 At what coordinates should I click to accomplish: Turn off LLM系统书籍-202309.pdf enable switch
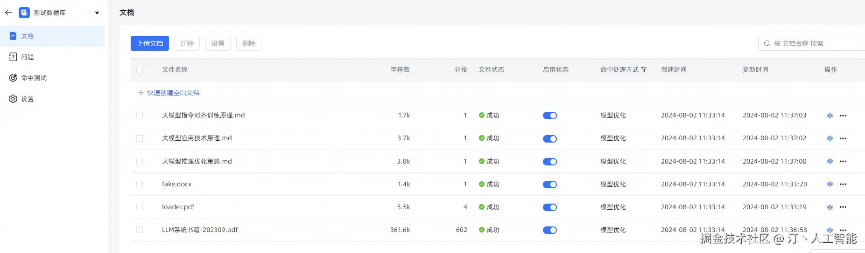point(549,230)
